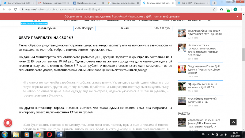This screenshot has width=245, height=138.
Task: Open the Chrome three-dot menu
Action: [x=241, y=10]
